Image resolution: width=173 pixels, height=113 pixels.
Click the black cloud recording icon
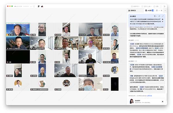click(42, 6)
